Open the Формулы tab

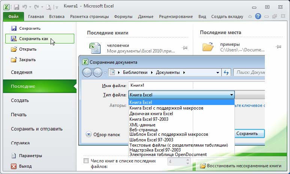point(123,16)
